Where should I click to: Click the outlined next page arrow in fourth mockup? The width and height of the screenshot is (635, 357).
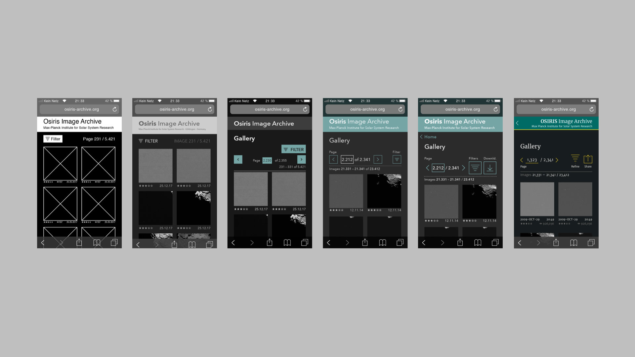tap(378, 160)
